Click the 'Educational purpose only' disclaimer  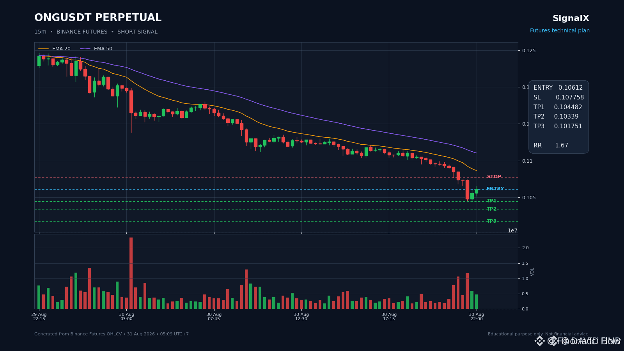[x=539, y=334]
